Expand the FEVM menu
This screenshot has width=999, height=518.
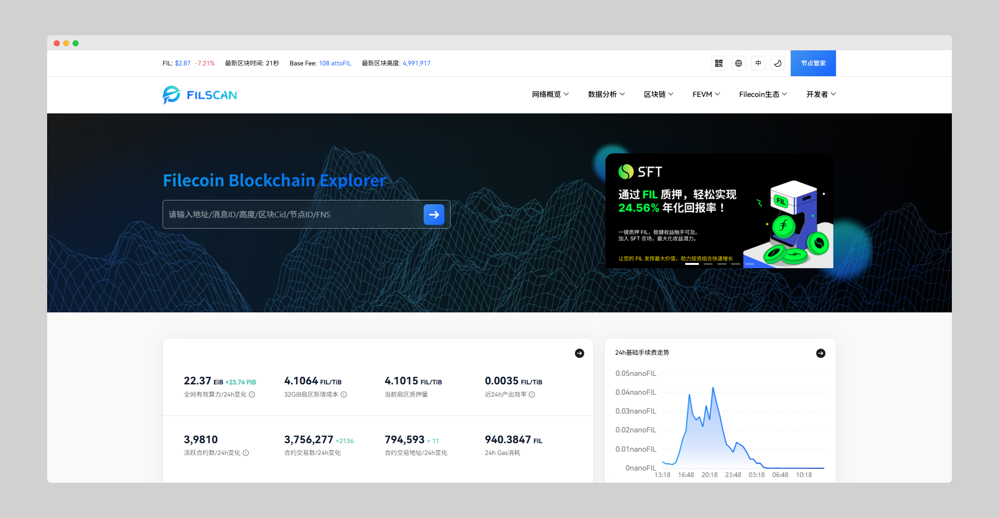pyautogui.click(x=706, y=95)
